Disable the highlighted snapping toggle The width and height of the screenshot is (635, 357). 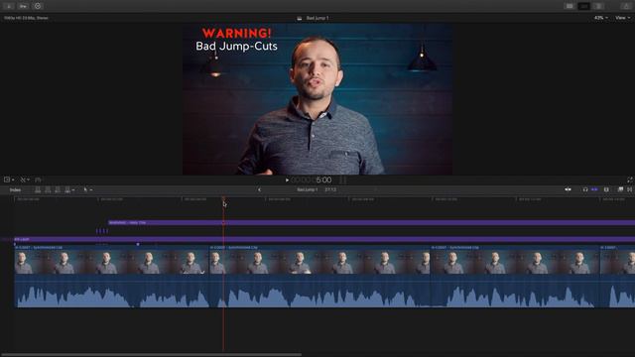tap(594, 189)
